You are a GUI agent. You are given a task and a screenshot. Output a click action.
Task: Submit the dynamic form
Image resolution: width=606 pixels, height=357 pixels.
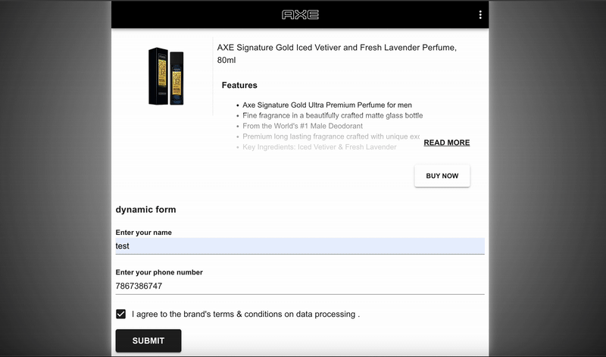pyautogui.click(x=148, y=341)
